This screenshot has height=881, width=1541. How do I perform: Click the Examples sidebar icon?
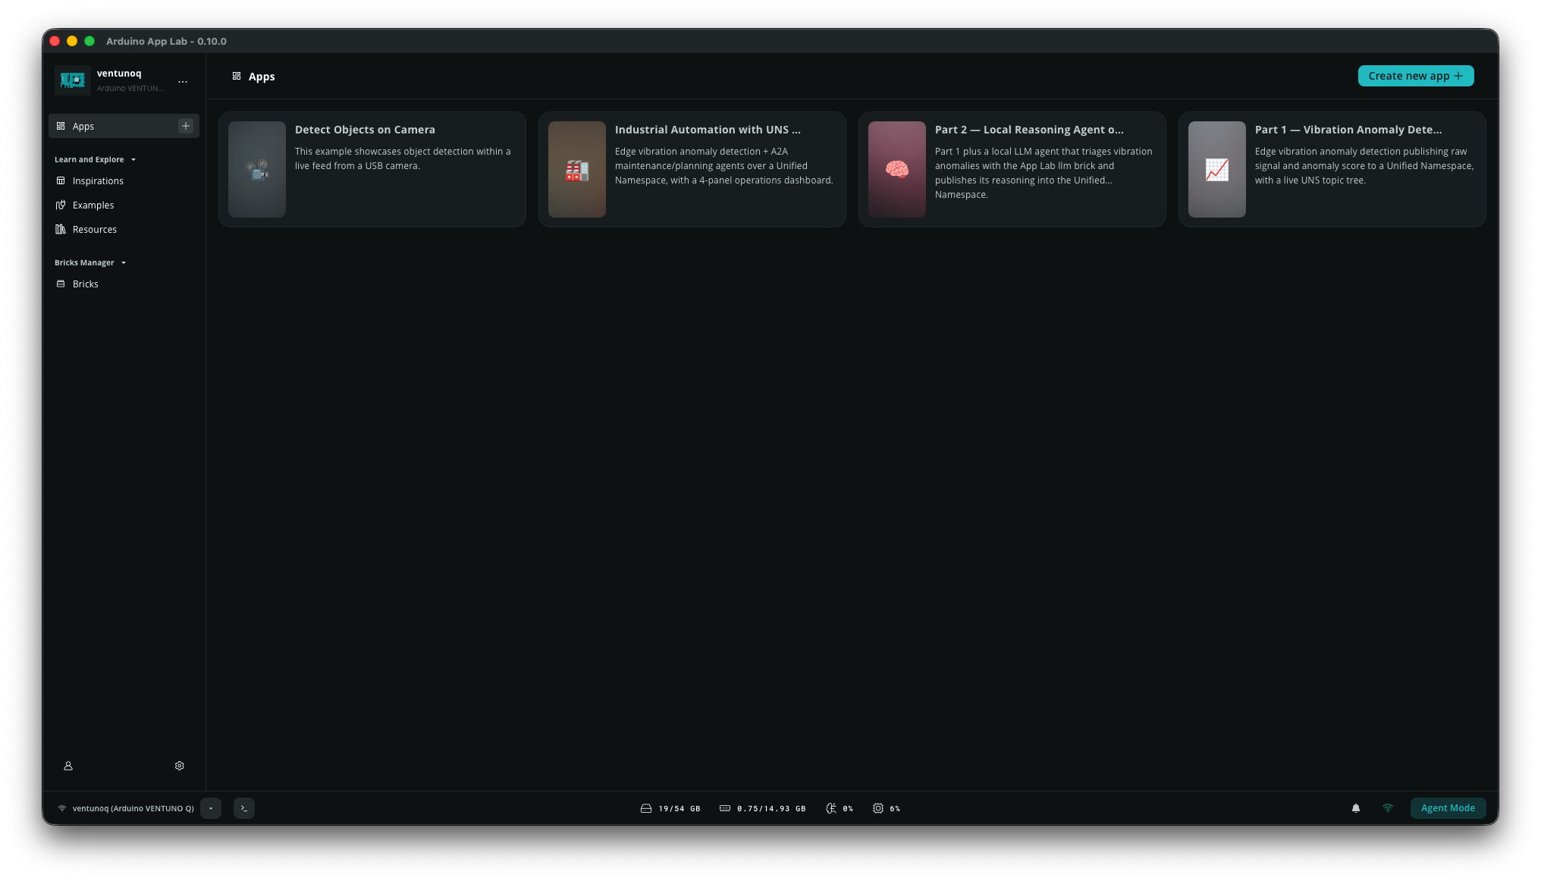click(61, 205)
